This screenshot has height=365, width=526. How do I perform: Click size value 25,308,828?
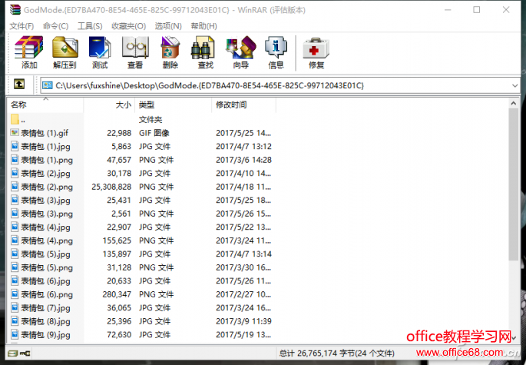pyautogui.click(x=111, y=187)
